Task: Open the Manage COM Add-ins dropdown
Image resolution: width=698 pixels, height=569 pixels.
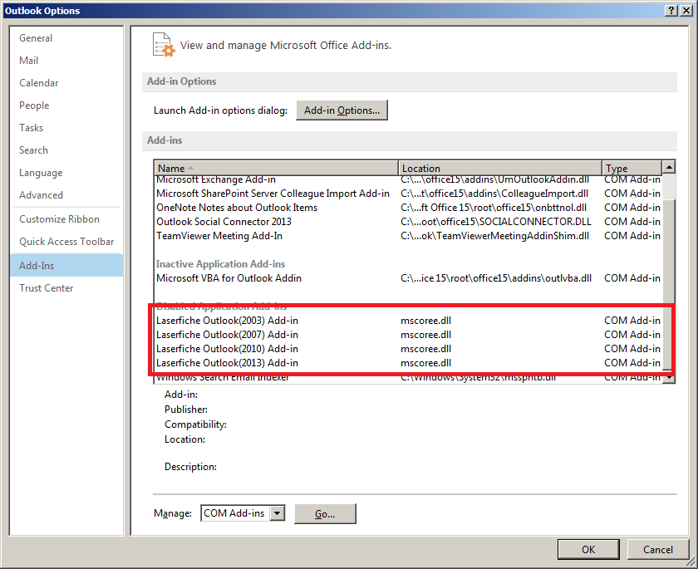Action: (278, 513)
